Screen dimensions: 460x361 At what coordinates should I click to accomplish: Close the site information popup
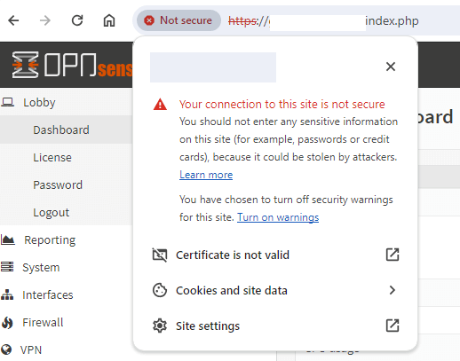pyautogui.click(x=391, y=67)
